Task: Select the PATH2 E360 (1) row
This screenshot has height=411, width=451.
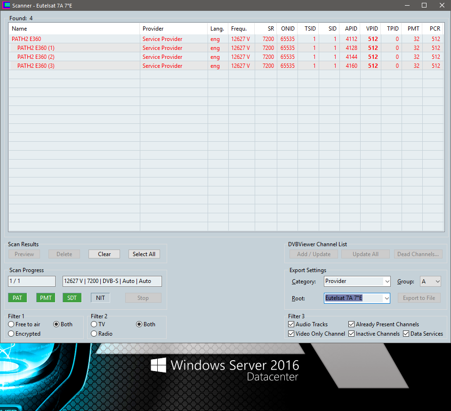Action: click(x=226, y=48)
